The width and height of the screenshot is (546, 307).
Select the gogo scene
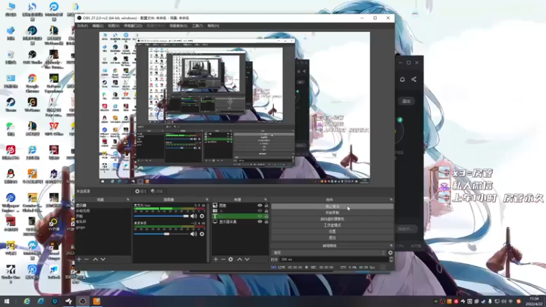[x=103, y=227]
